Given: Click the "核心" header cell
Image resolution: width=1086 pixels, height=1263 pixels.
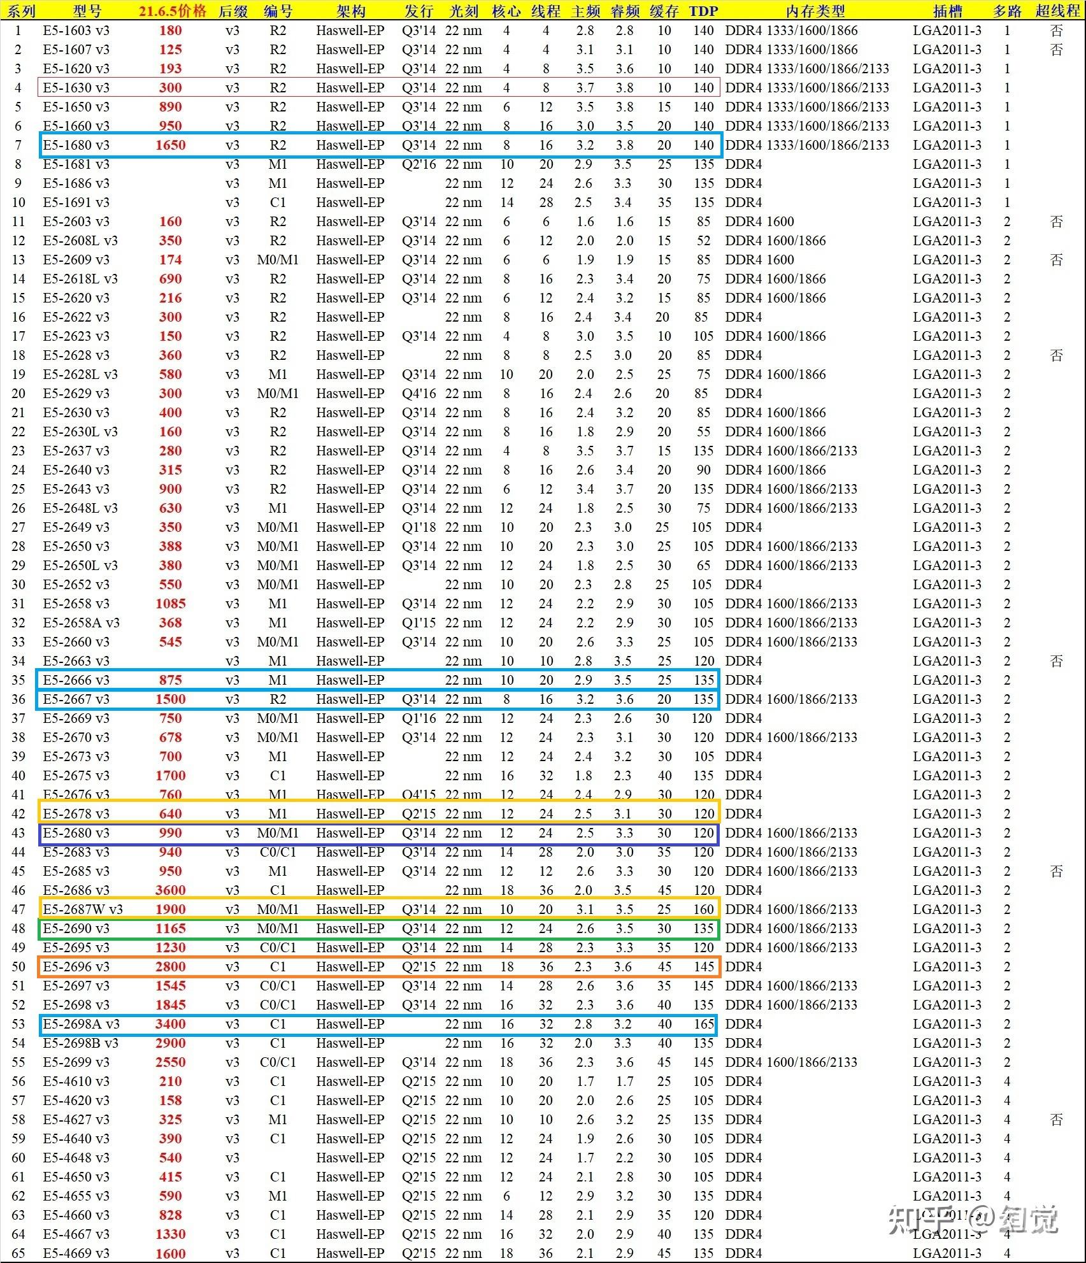Looking at the screenshot, I should coord(506,11).
